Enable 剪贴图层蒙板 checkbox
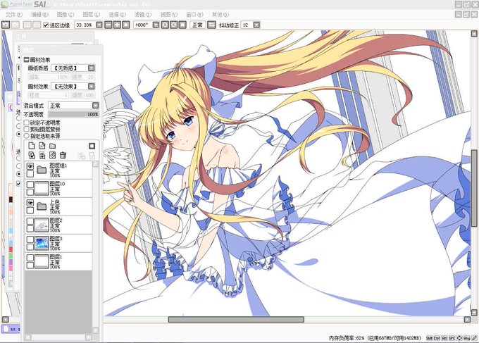The width and height of the screenshot is (479, 343). tap(27, 129)
